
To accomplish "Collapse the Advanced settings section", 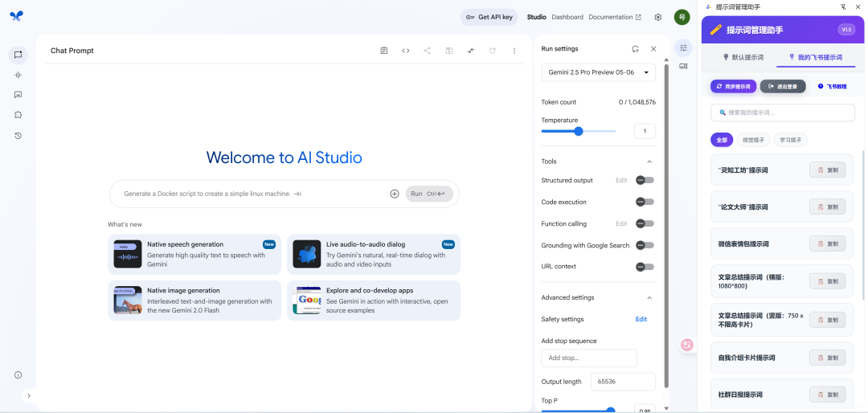I will tap(649, 298).
